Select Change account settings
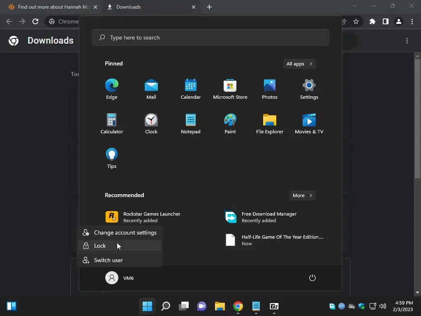Image resolution: width=421 pixels, height=316 pixels. pos(120,233)
